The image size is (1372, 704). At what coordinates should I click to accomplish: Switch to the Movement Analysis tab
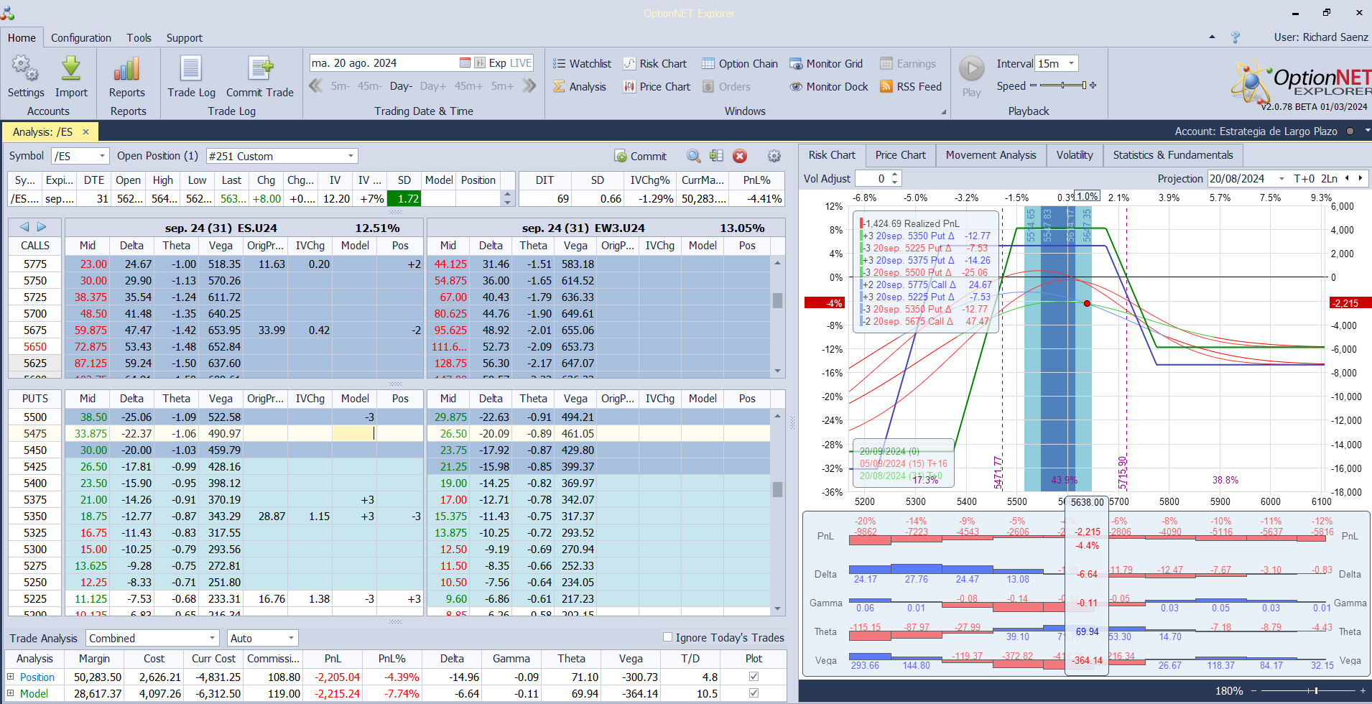991,155
